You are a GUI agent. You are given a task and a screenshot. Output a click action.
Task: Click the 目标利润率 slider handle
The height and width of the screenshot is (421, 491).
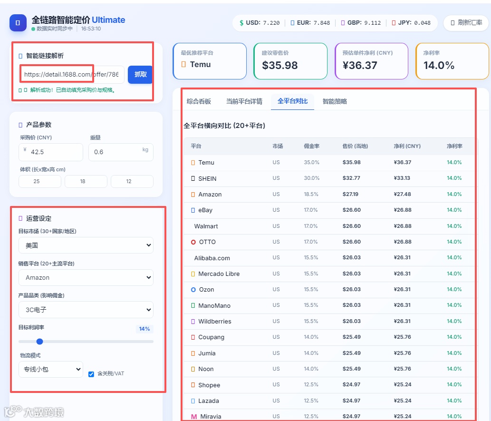(39, 342)
